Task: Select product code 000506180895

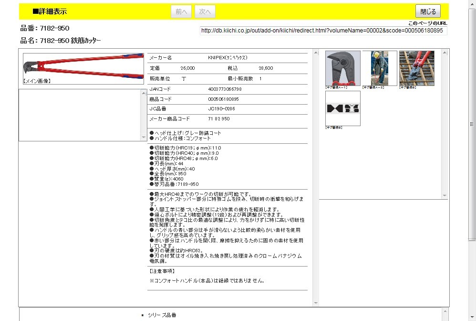Action: point(223,99)
